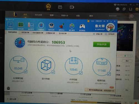Select 英雄大全 tab in League client
This screenshot has width=139, height=104.
pyautogui.click(x=64, y=16)
